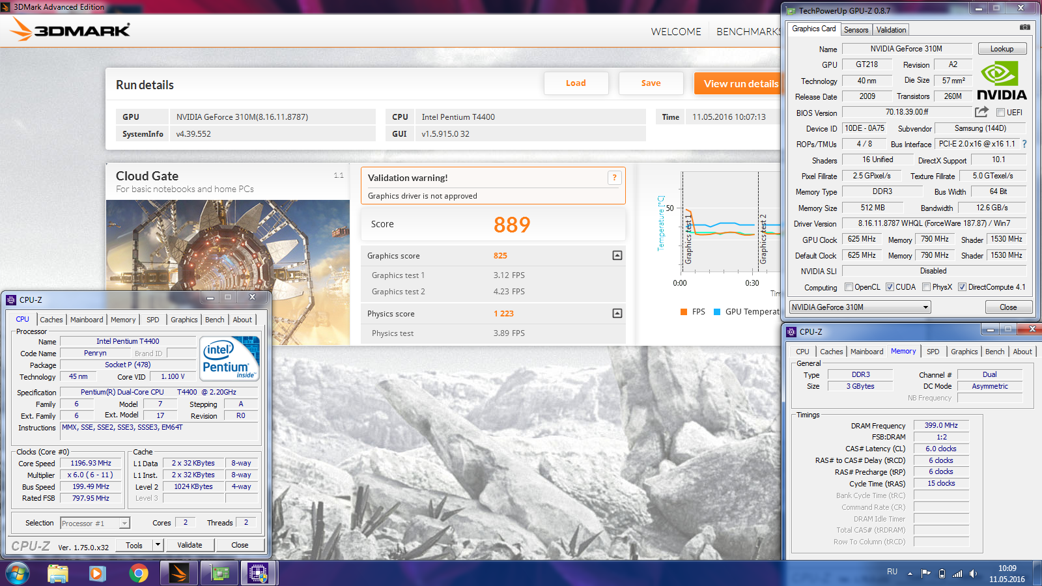Image resolution: width=1042 pixels, height=586 pixels.
Task: Click the Cloud Gate benchmark thumbnail image
Action: coord(228,272)
